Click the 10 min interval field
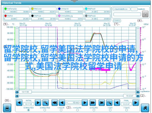The image size is (152, 113). point(73,103)
